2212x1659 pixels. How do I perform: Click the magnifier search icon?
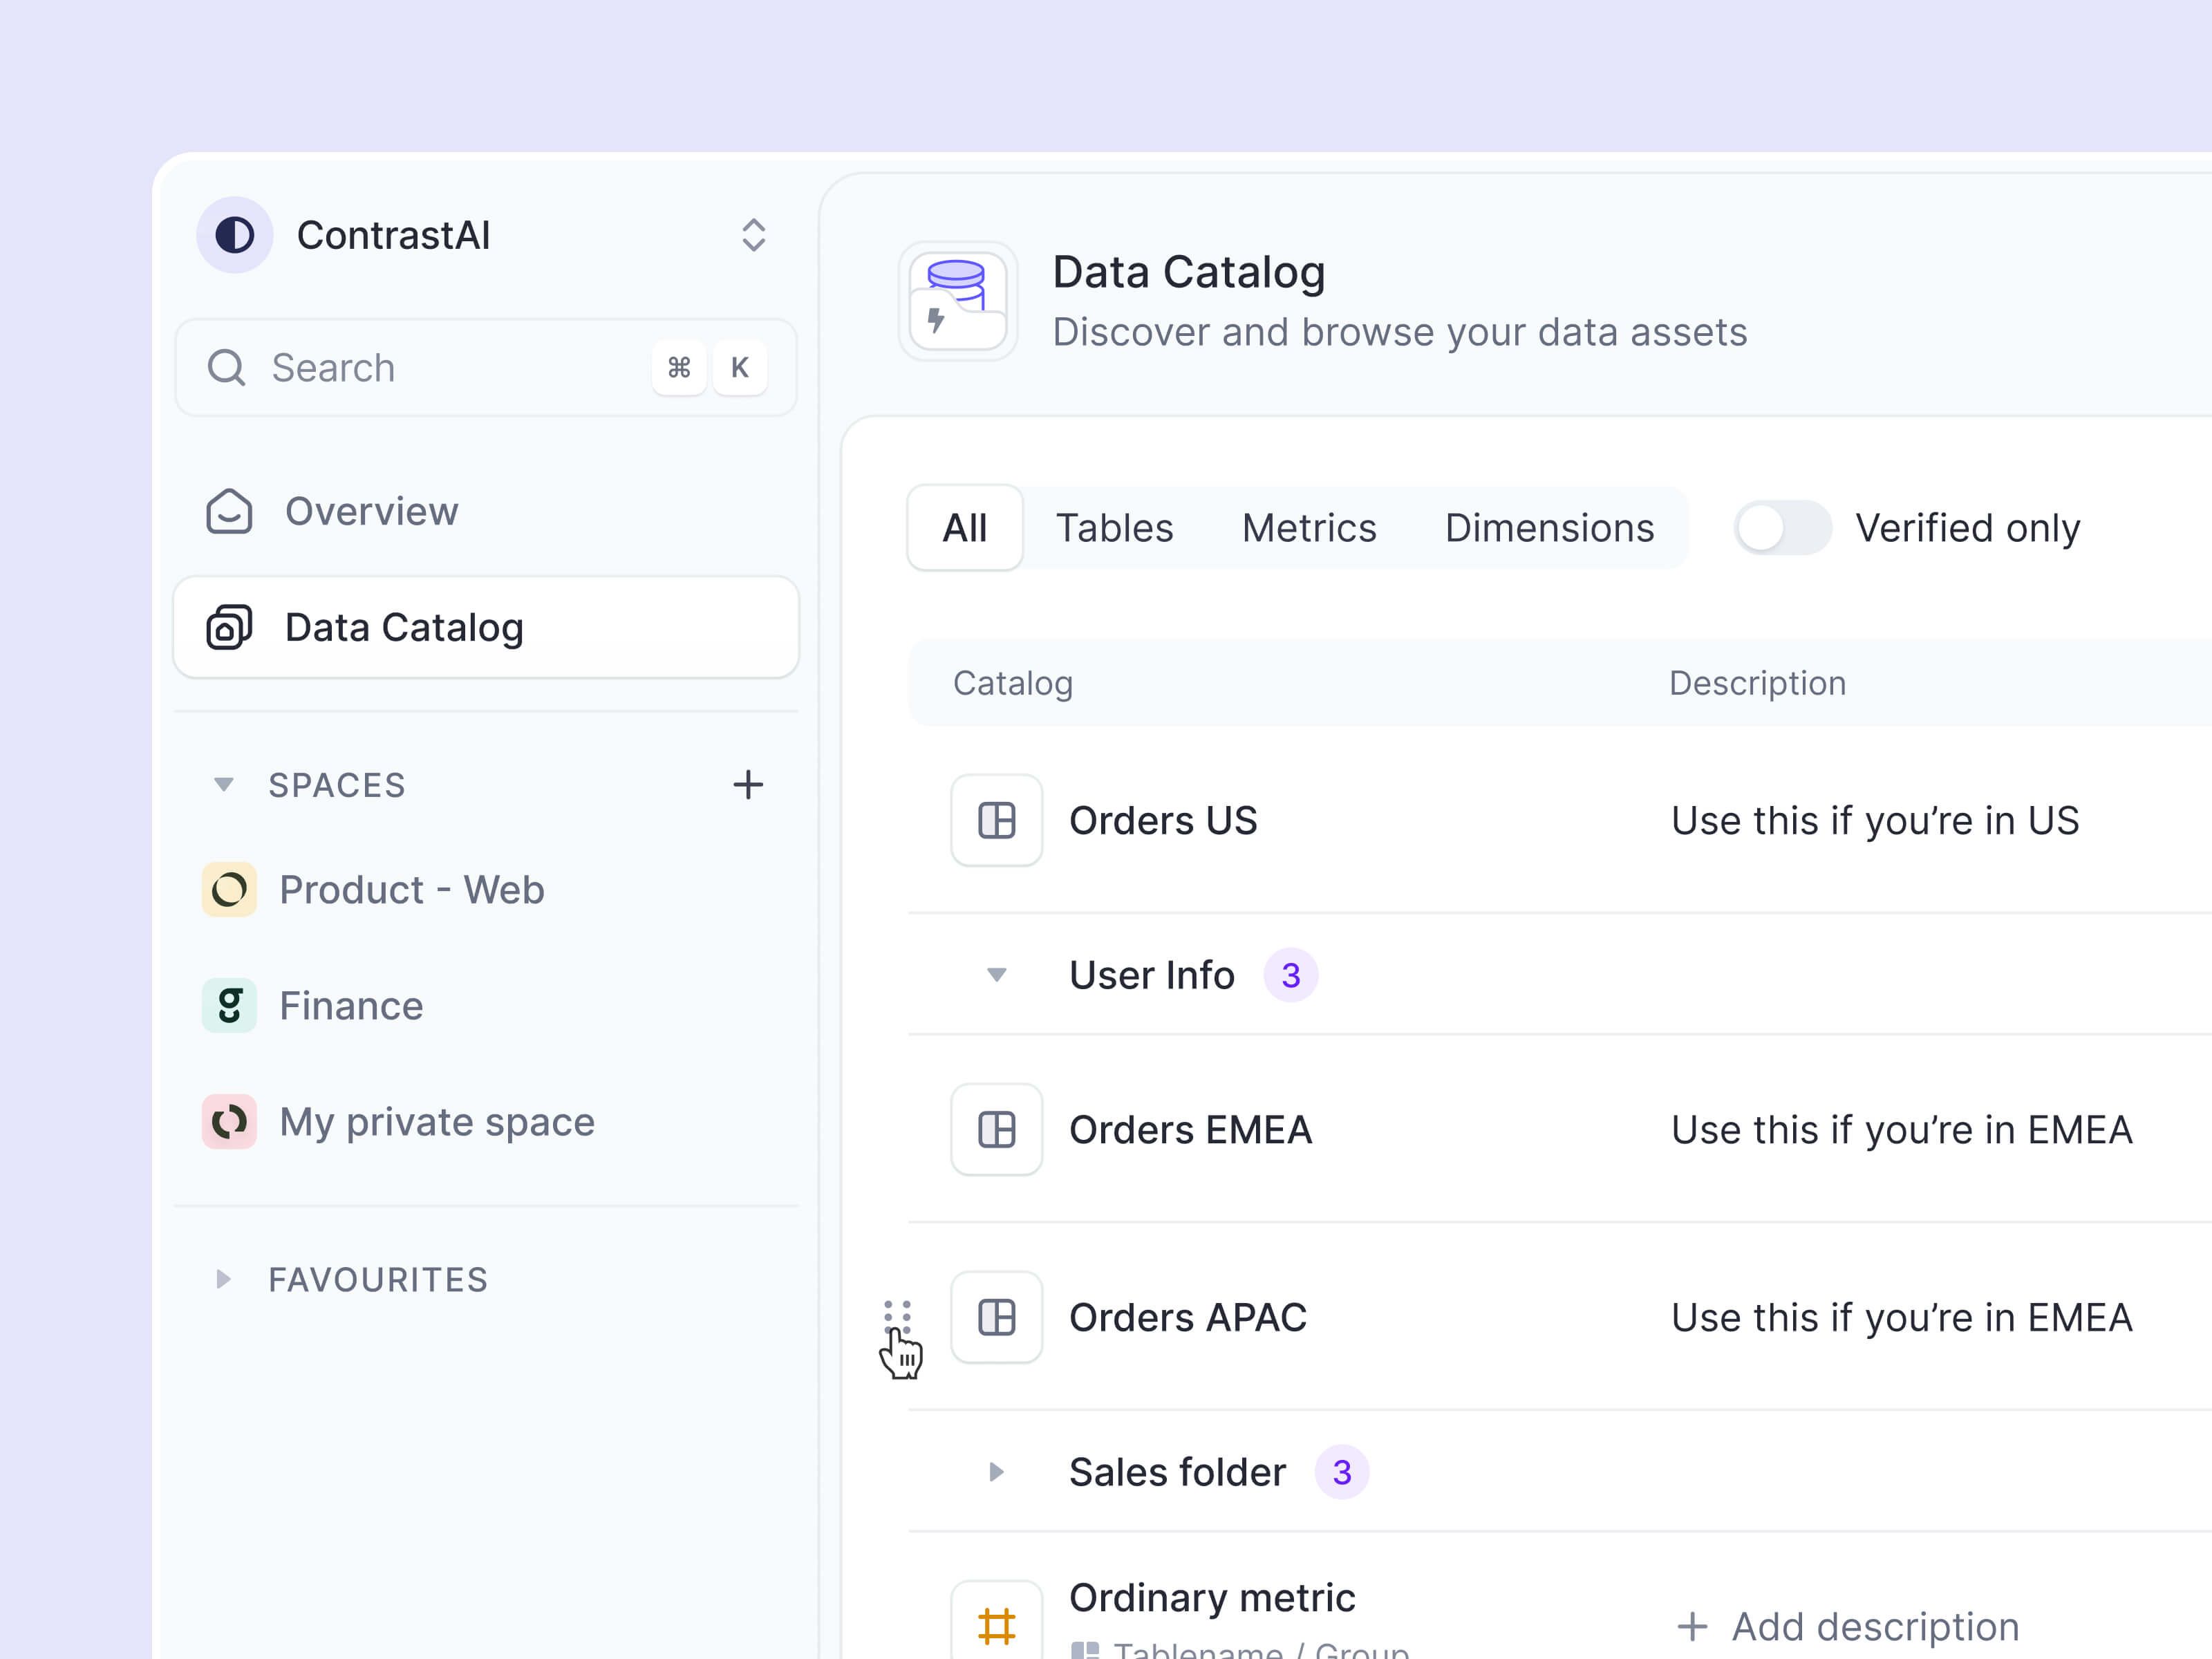pos(226,368)
